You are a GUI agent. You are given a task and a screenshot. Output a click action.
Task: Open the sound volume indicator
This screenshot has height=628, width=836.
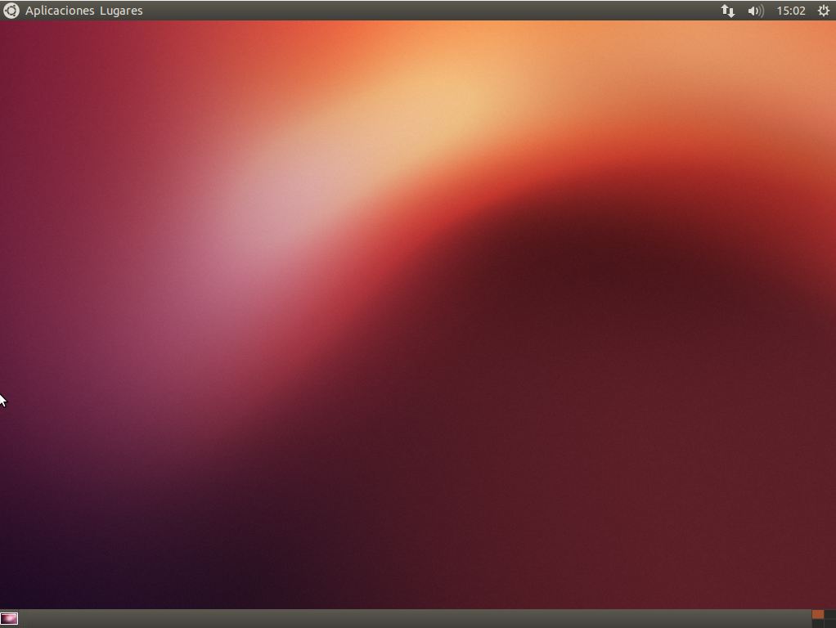756,11
